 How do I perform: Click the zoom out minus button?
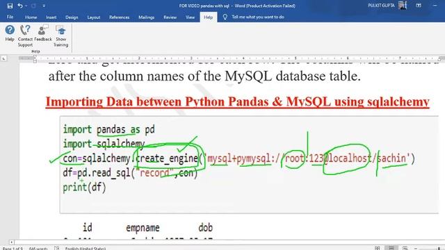pyautogui.click(x=416, y=249)
